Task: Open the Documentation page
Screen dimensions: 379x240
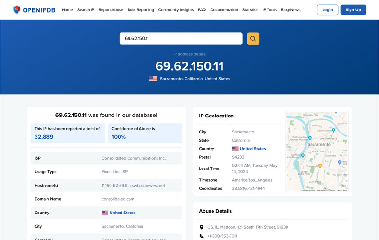Action: [224, 10]
